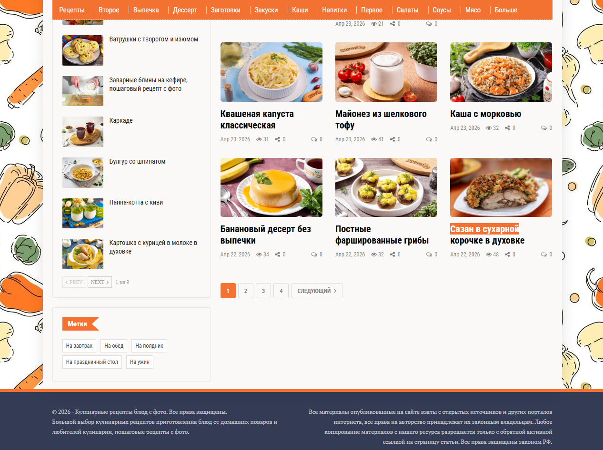Viewport: 603px width, 450px height.
Task: Go to page 3 of recipes
Action: (x=263, y=291)
